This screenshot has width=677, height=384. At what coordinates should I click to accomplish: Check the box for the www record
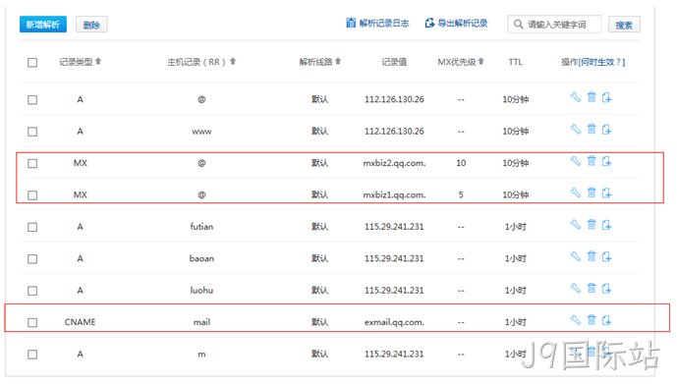(x=32, y=132)
